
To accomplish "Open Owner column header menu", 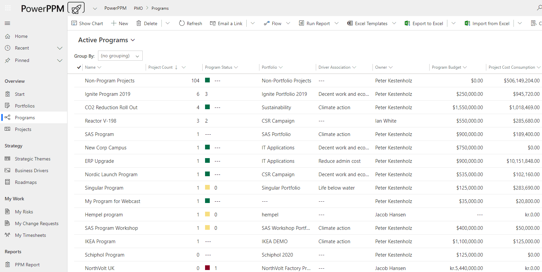I will coord(384,67).
